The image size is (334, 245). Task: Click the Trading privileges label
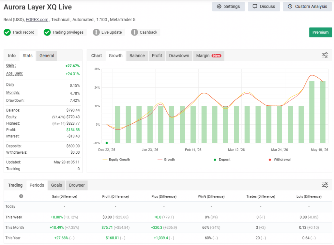pyautogui.click(x=68, y=32)
